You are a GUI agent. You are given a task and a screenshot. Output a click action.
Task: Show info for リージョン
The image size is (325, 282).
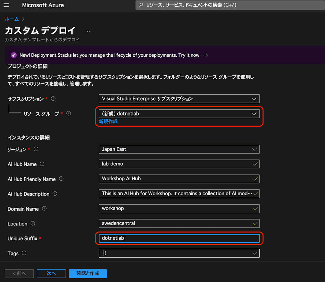pyautogui.click(x=36, y=149)
